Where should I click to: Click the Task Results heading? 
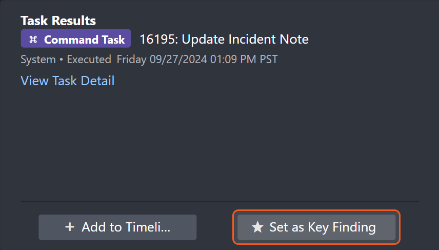point(58,21)
